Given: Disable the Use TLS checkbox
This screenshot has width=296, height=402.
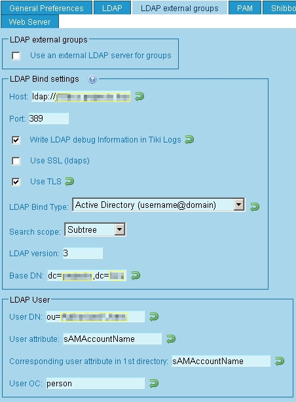Looking at the screenshot, I should (x=16, y=182).
